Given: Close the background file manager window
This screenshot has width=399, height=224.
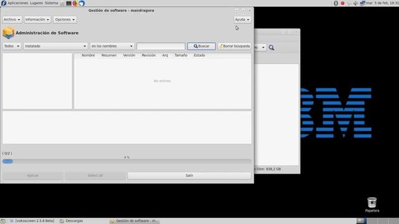Looking at the screenshot, I should click(x=296, y=32).
